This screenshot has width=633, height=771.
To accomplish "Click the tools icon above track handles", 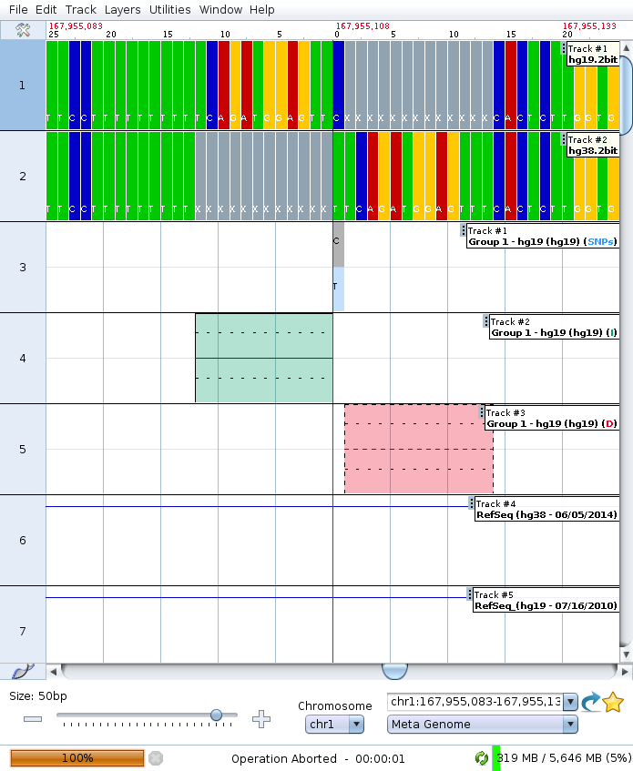I will (x=23, y=30).
